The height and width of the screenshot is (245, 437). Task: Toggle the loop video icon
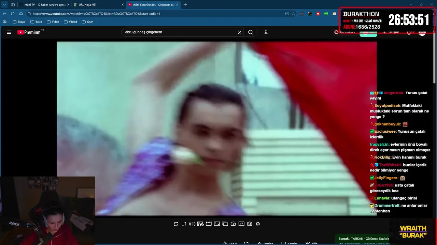click(x=176, y=224)
